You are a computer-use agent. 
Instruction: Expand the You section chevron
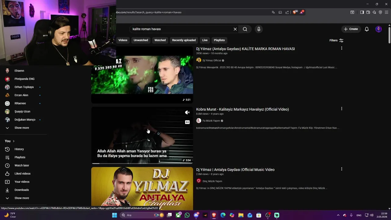(13, 141)
